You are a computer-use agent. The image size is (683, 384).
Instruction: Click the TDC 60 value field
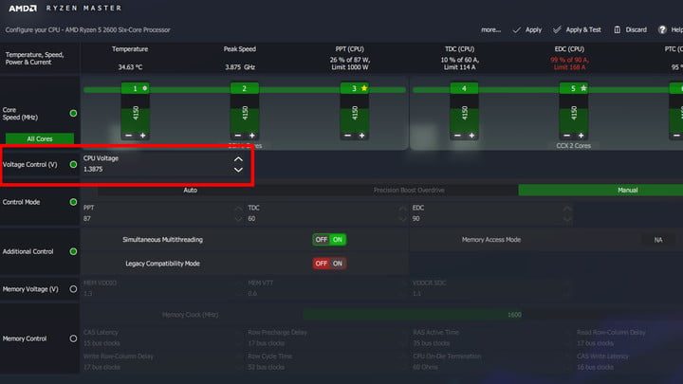tap(251, 219)
